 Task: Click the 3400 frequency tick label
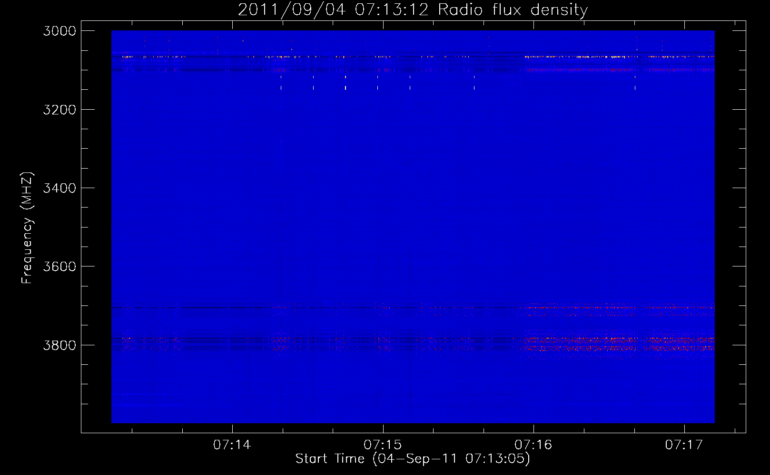pos(59,188)
